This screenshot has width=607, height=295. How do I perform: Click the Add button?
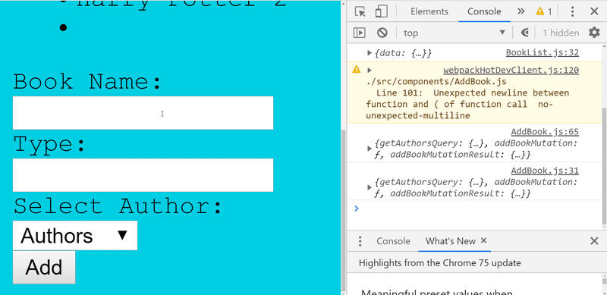[44, 267]
